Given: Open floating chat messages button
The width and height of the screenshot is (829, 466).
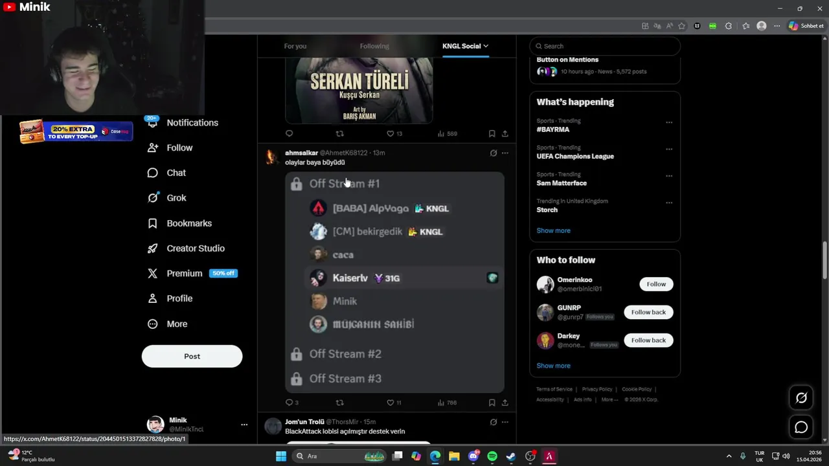Looking at the screenshot, I should (x=801, y=427).
